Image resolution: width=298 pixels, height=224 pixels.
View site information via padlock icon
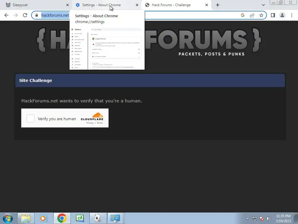point(37,15)
